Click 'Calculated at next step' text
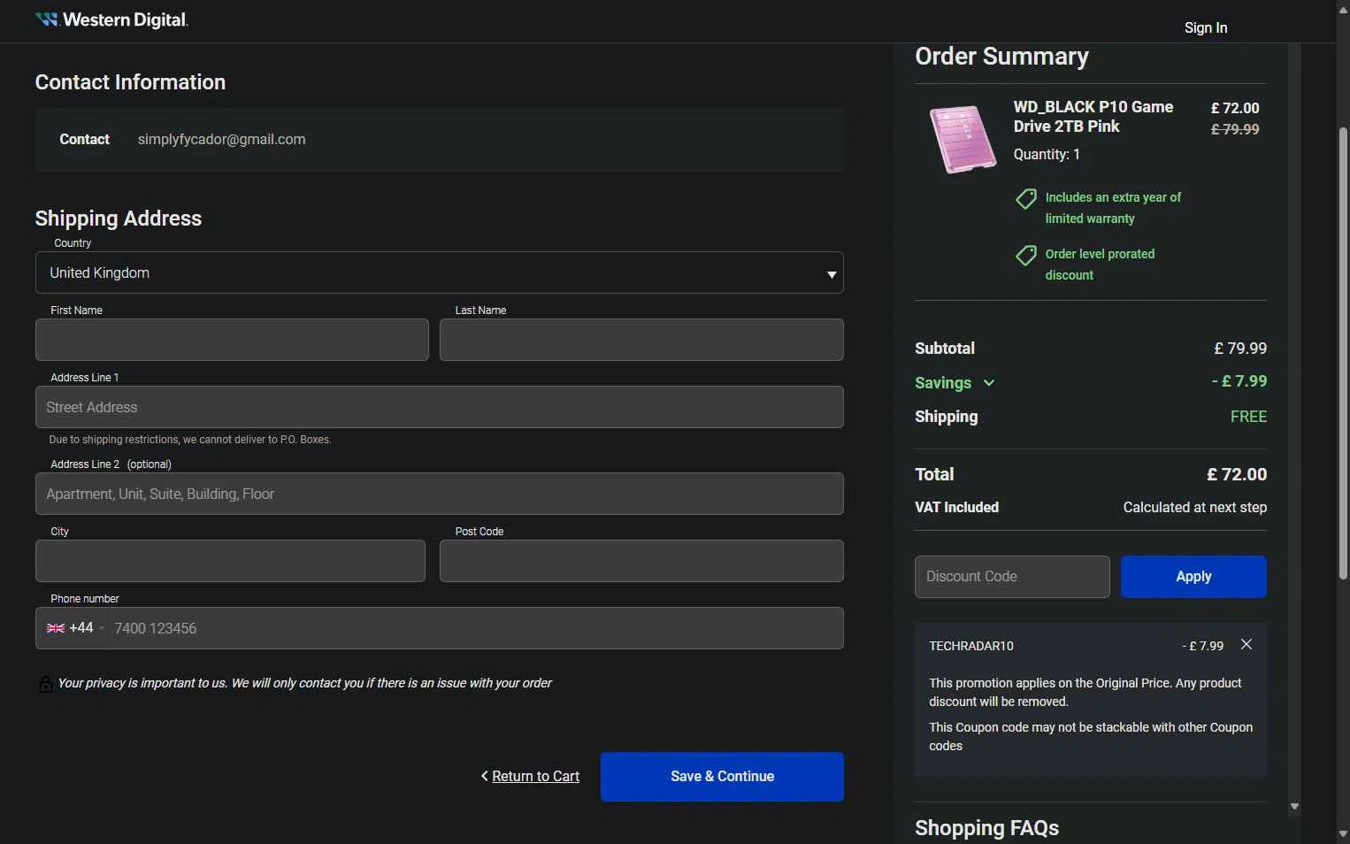Screen dimensions: 1350x844 click(x=1195, y=508)
